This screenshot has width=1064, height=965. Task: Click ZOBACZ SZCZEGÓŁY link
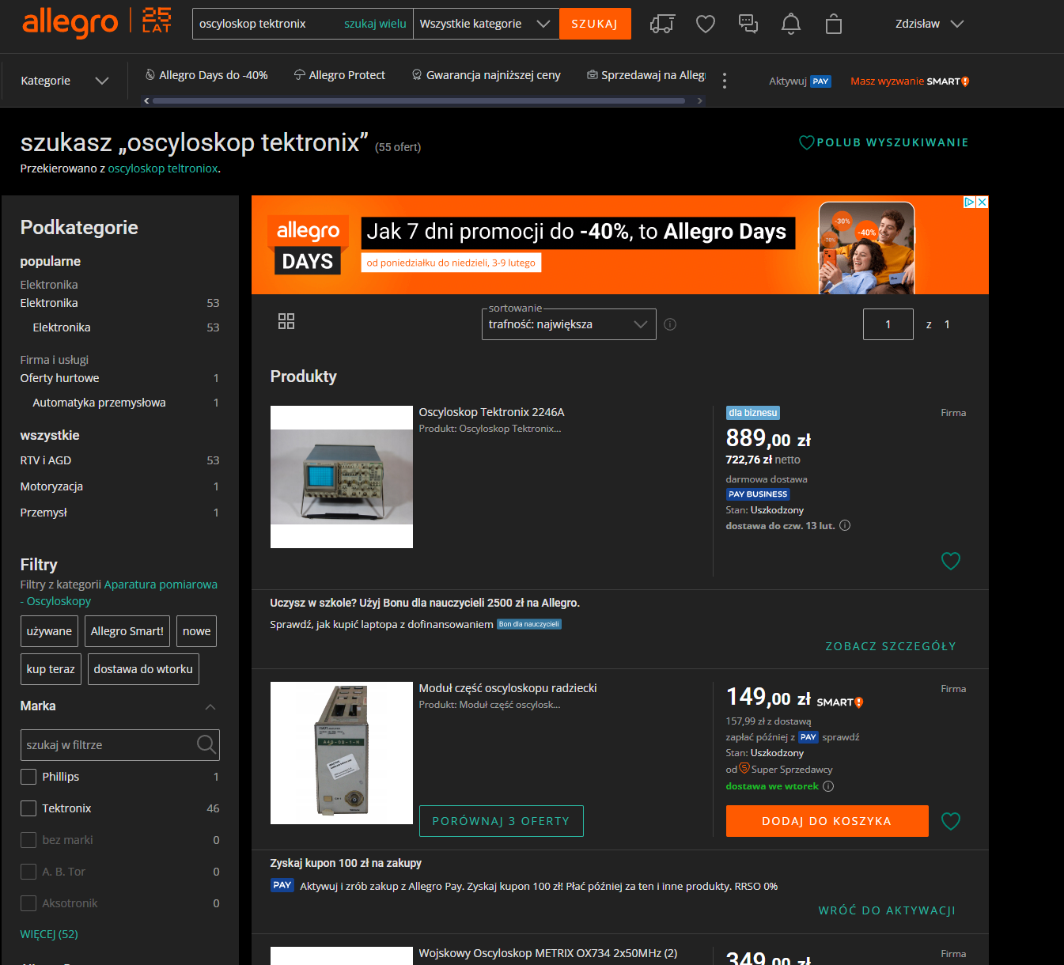891,646
